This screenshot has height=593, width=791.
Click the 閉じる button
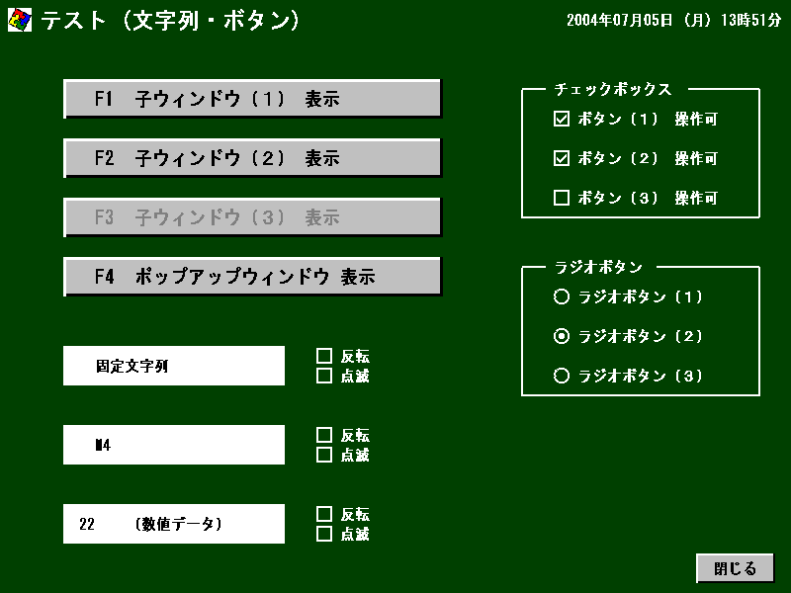[735, 568]
